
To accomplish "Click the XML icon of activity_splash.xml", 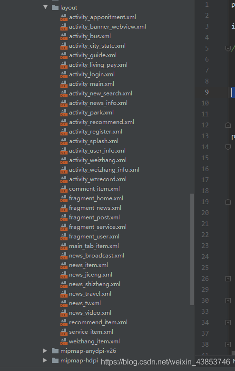I will click(64, 141).
